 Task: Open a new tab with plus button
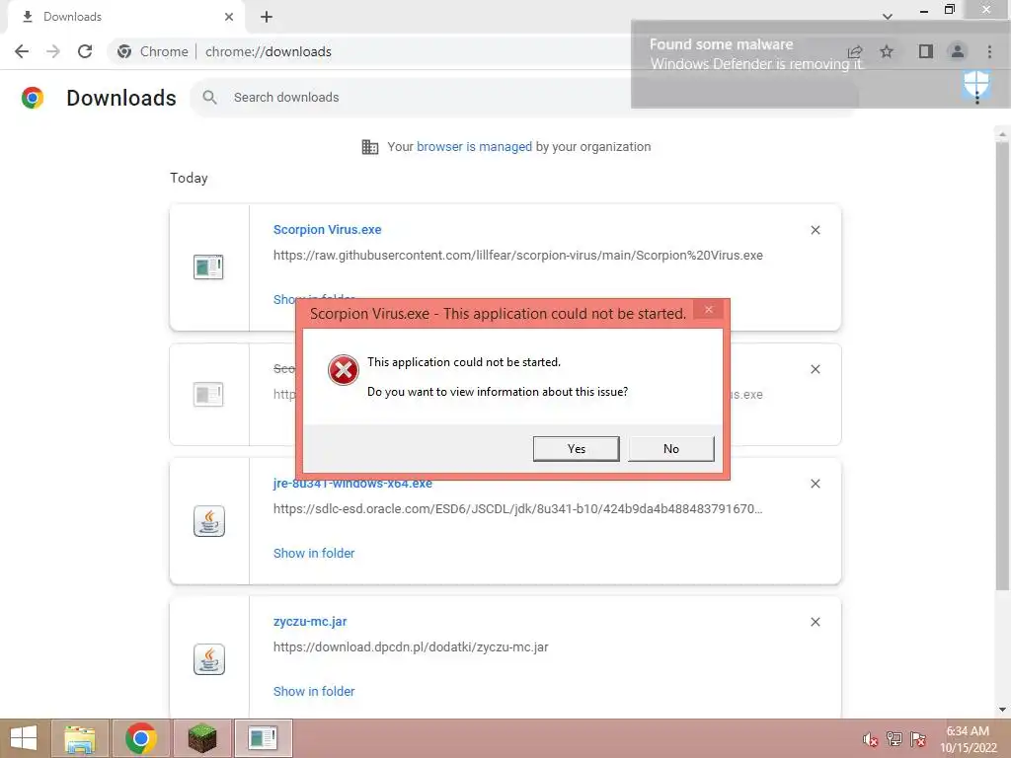click(267, 17)
